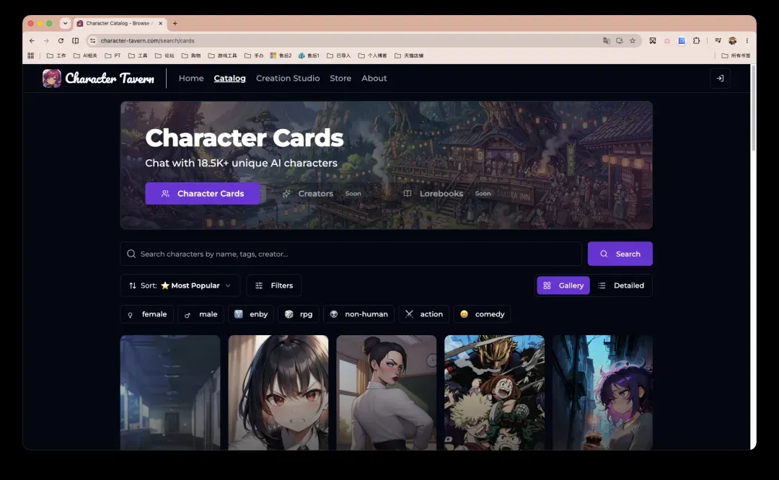The image size is (779, 480).
Task: Filter by the female tag
Action: tap(146, 314)
